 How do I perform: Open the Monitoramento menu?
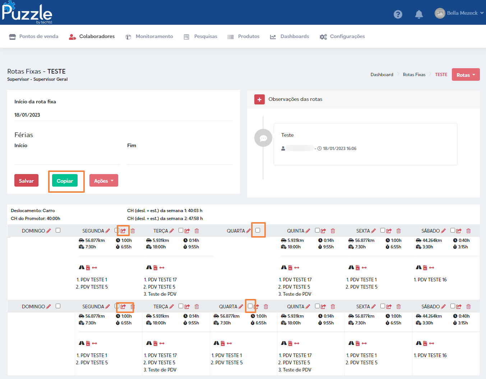[x=149, y=37]
